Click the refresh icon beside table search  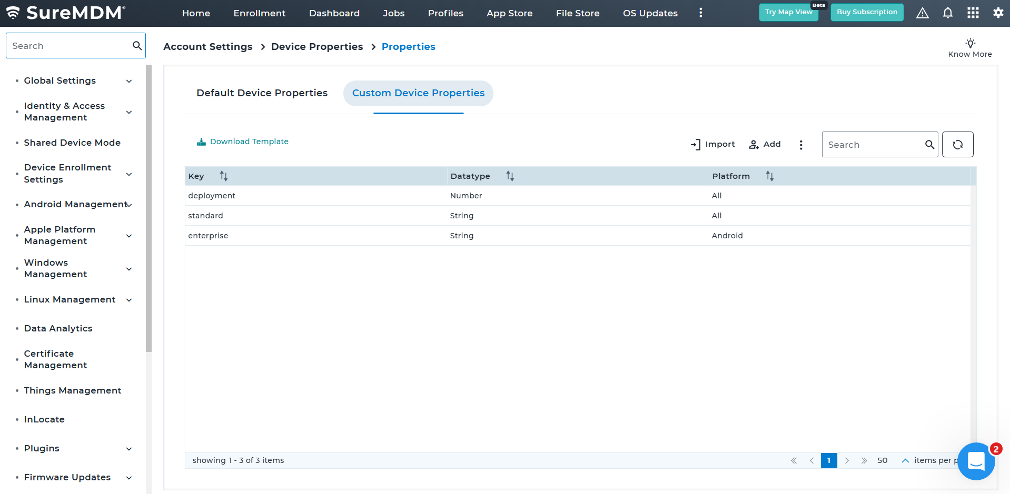(957, 145)
